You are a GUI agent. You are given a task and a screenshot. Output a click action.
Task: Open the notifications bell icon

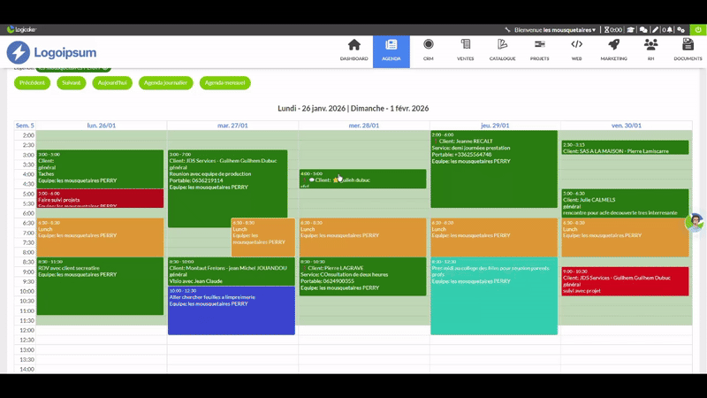click(669, 30)
